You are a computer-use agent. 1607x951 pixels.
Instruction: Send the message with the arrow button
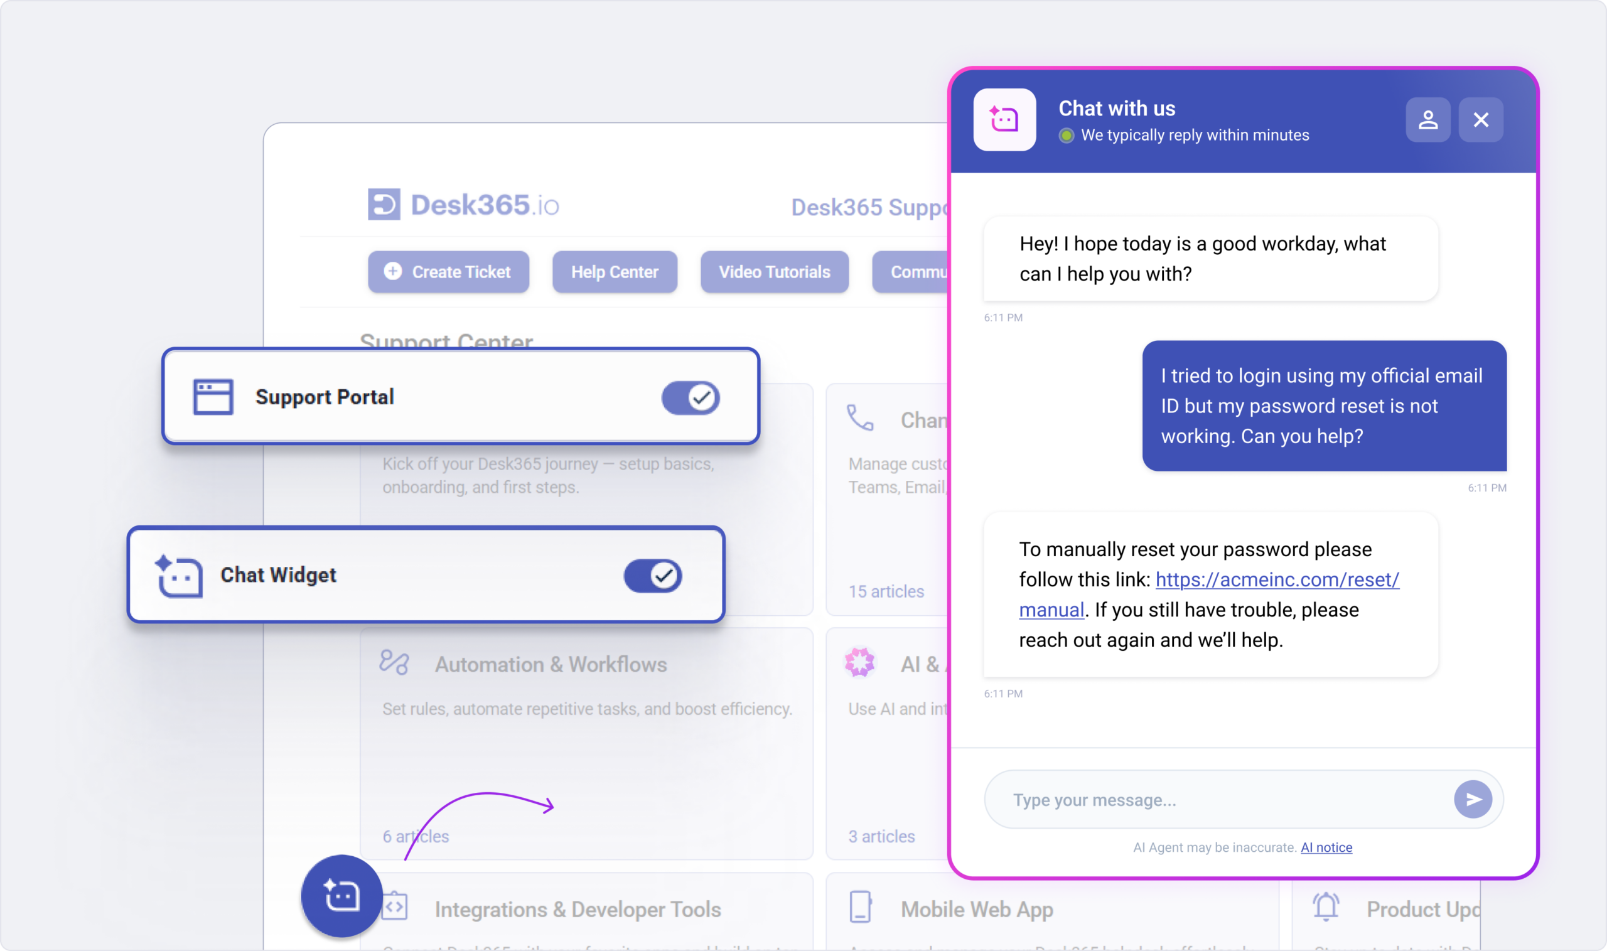(1473, 799)
